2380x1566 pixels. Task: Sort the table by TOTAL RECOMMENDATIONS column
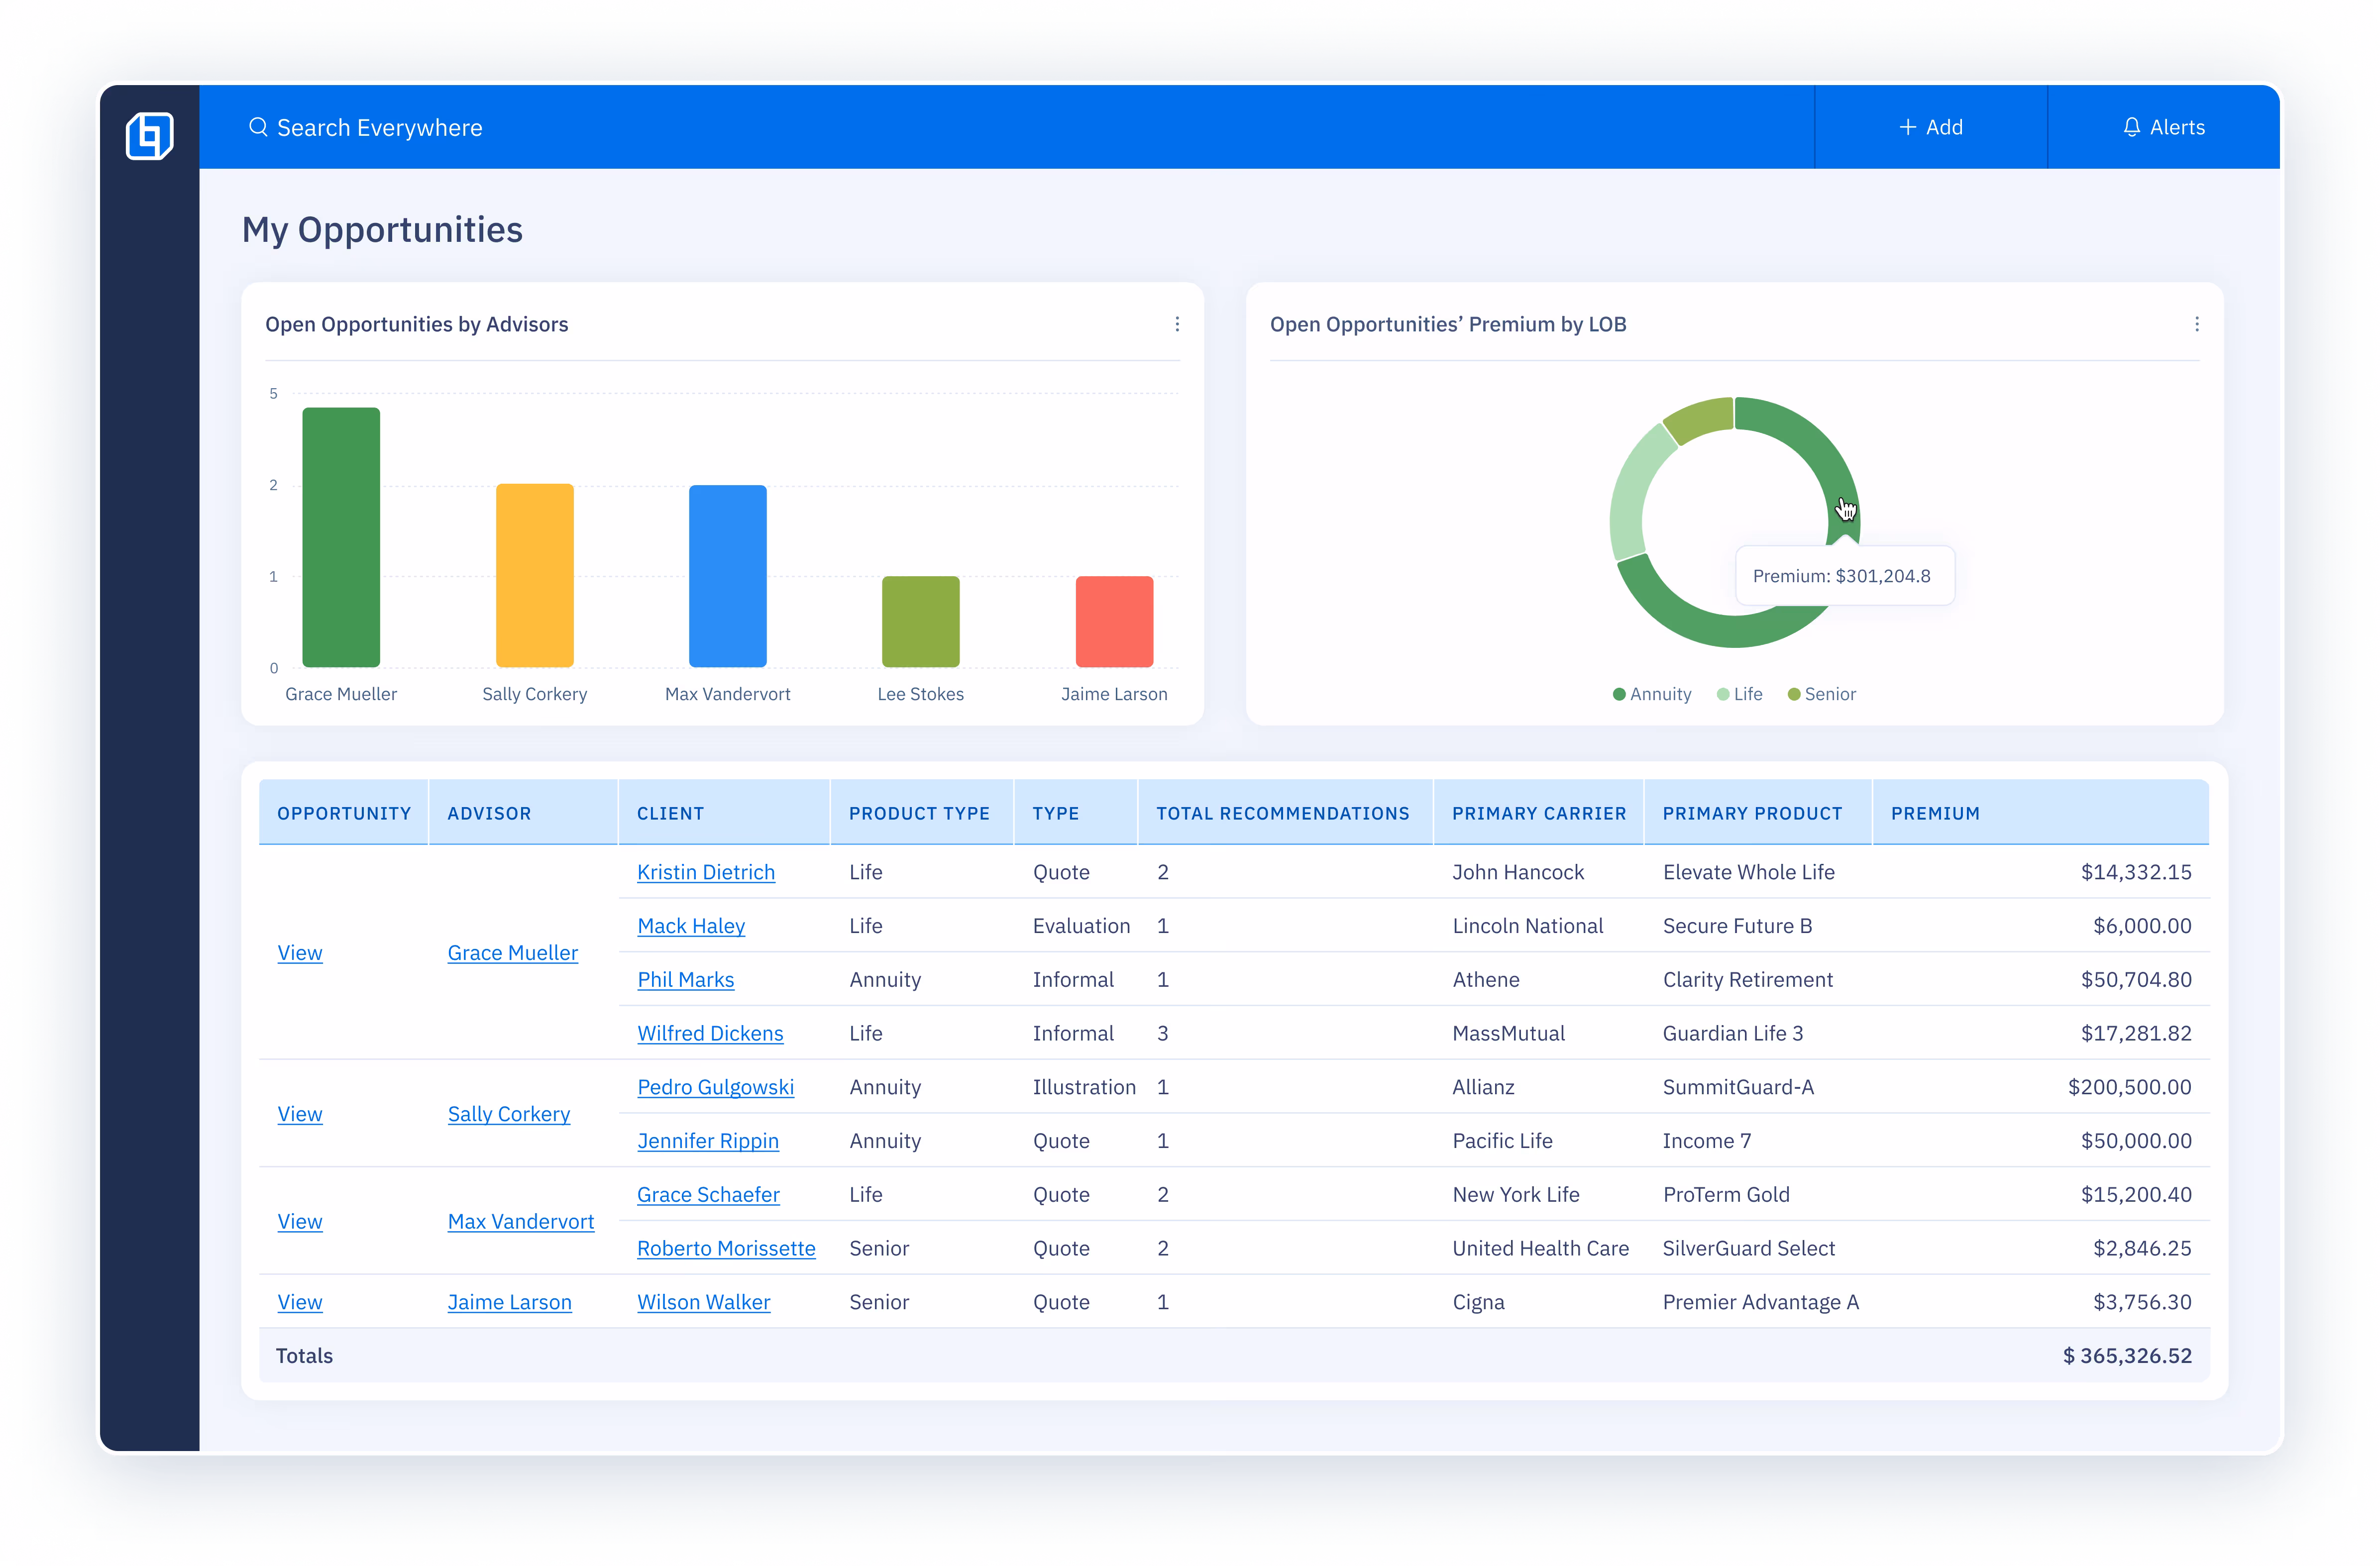click(x=1283, y=813)
